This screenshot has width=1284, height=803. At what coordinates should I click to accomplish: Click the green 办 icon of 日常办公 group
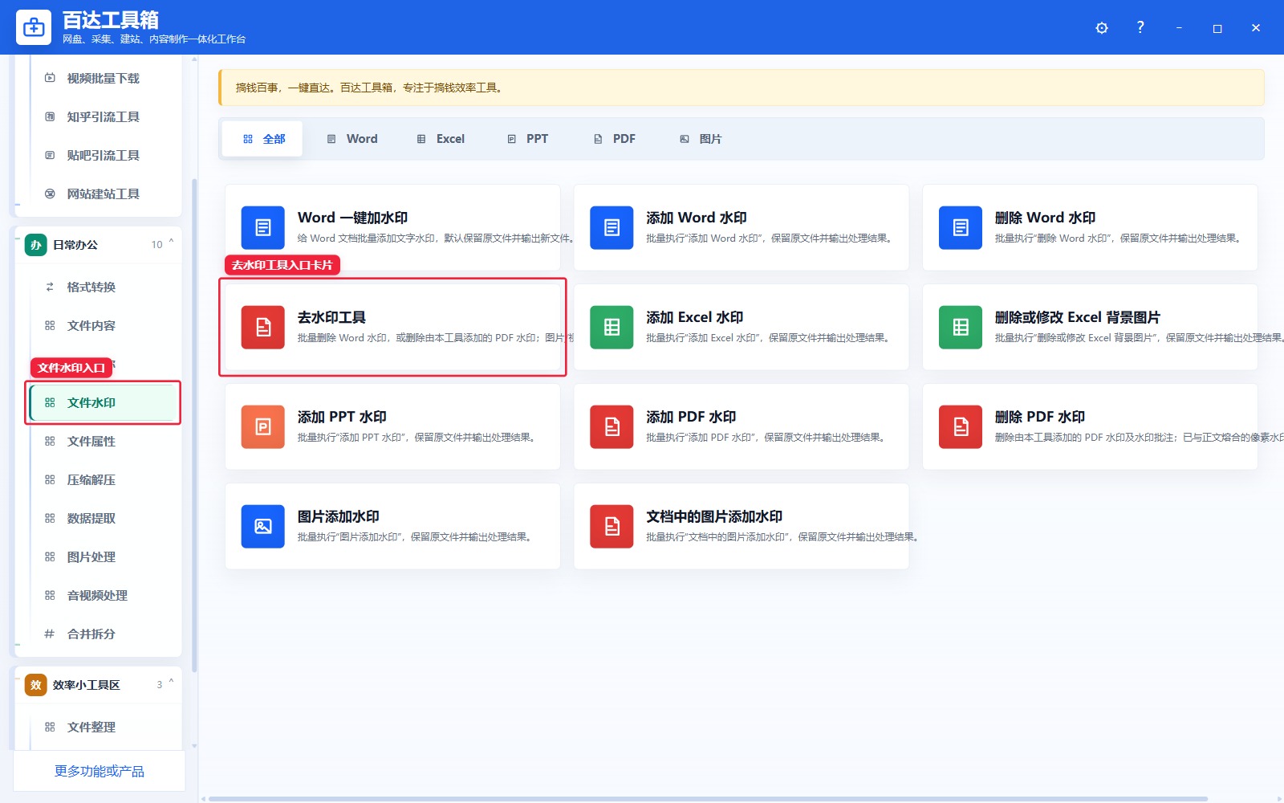point(35,245)
